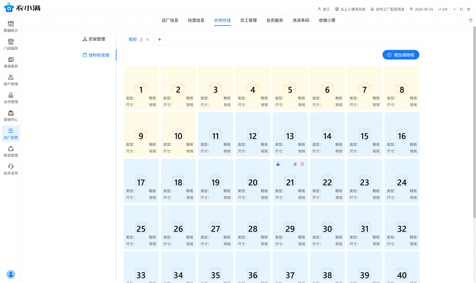The width and height of the screenshot is (476, 283).
Task: Rename the 鞋柜 tab using its pencil icon
Action: point(141,39)
